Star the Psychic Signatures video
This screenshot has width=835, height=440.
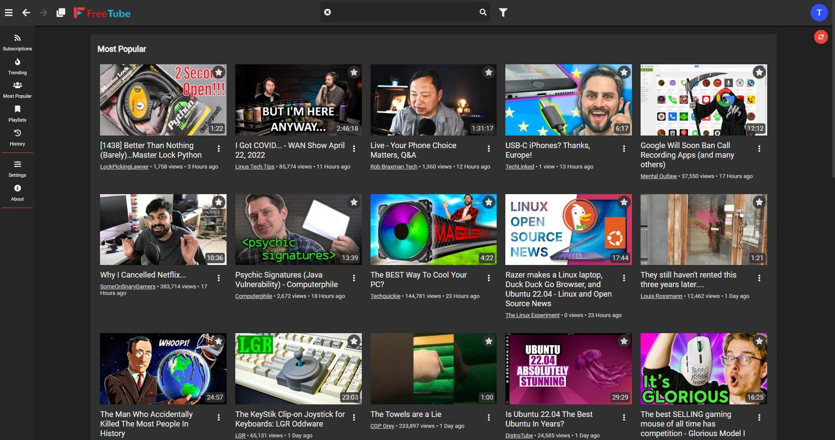point(354,202)
